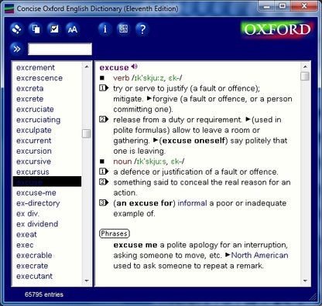Screen dimensions: 322x306
Task: Click the search input field
Action: [x=60, y=49]
